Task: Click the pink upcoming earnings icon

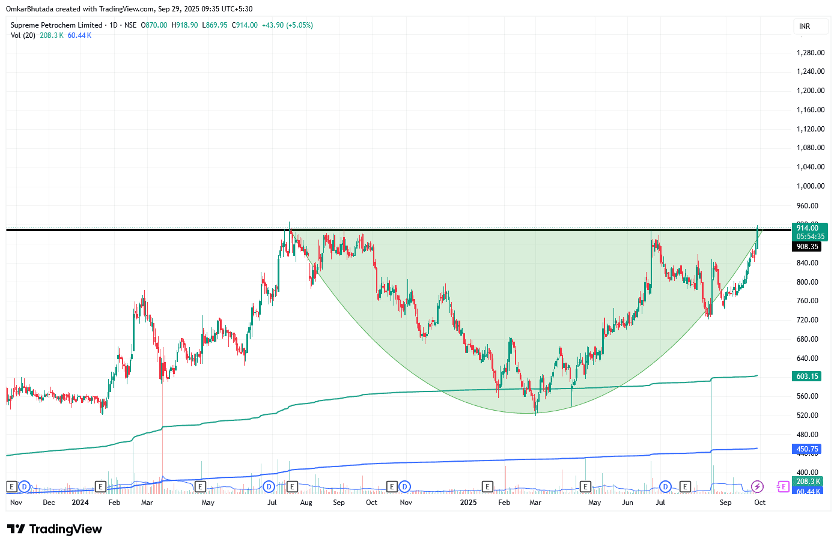Action: (783, 486)
